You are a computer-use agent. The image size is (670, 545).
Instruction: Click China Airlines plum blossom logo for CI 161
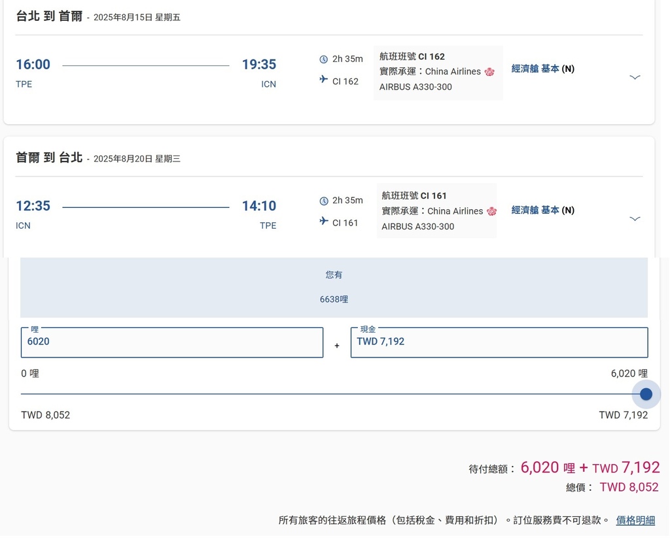(491, 211)
